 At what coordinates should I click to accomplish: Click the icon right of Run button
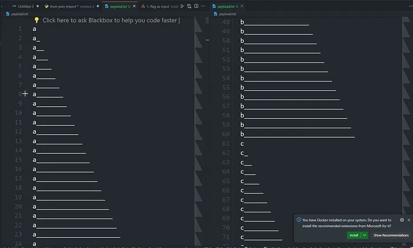189,6
